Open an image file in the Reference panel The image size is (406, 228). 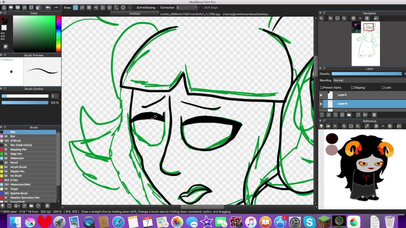pos(328,126)
